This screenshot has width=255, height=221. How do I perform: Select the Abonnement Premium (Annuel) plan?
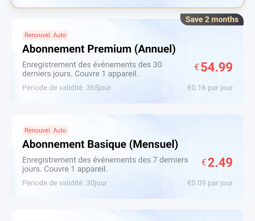coord(127,61)
